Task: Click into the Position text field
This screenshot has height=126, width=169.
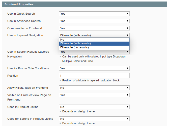Action: [x=94, y=76]
